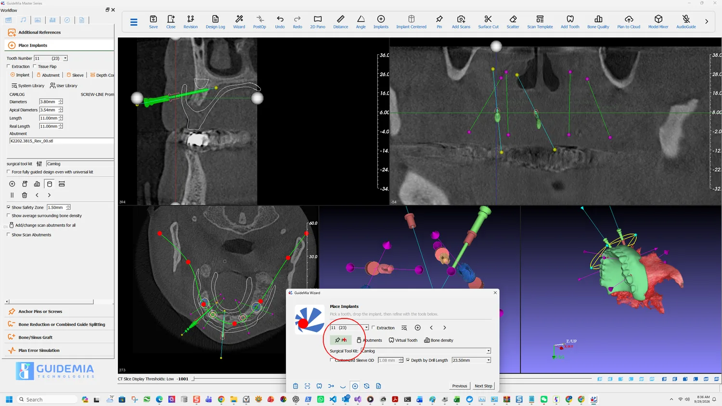Expand the Bone/Sinus Graft section
The height and width of the screenshot is (406, 722).
coord(59,337)
